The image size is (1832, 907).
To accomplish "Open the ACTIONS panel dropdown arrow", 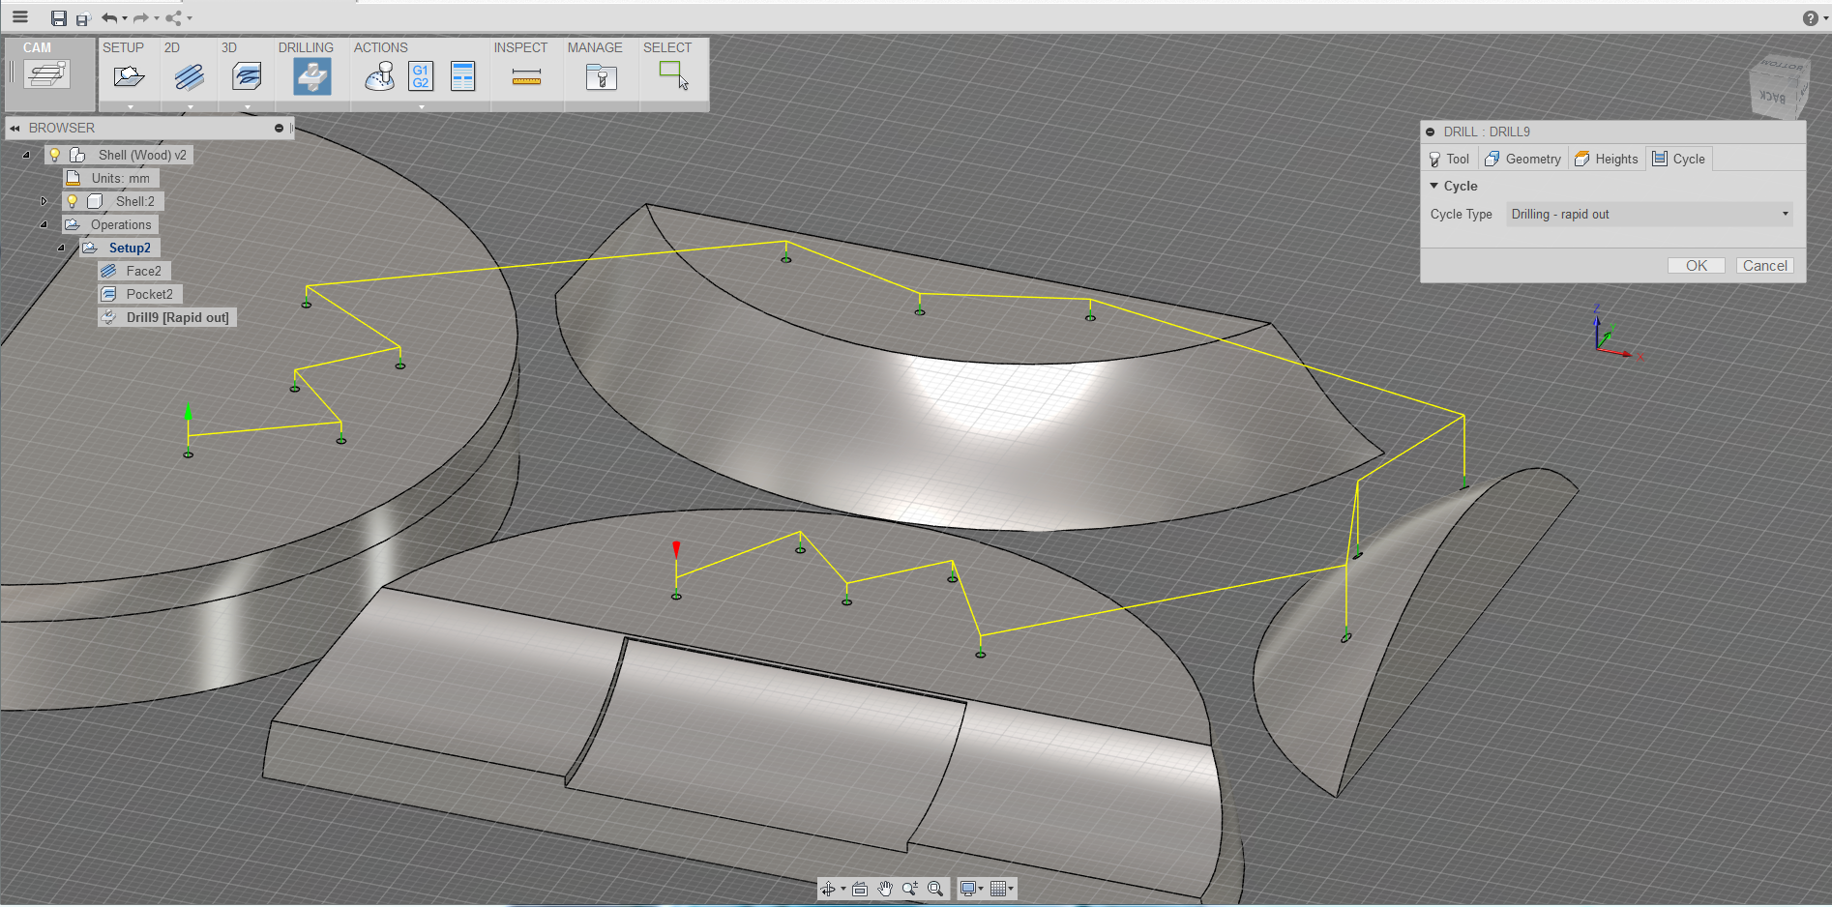I will [x=421, y=106].
